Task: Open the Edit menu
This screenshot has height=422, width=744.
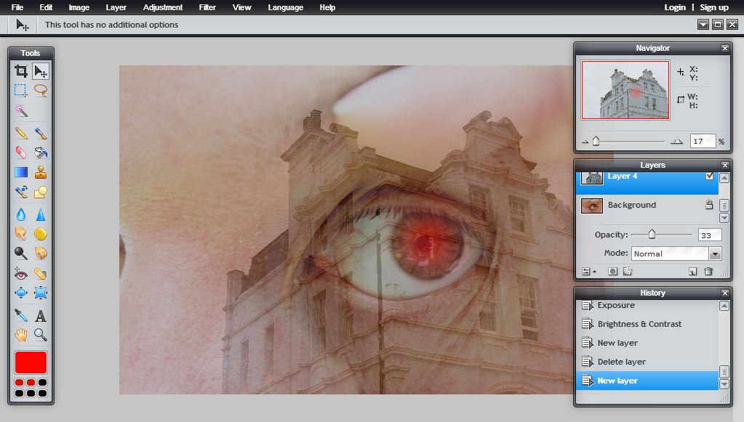Action: (x=46, y=7)
